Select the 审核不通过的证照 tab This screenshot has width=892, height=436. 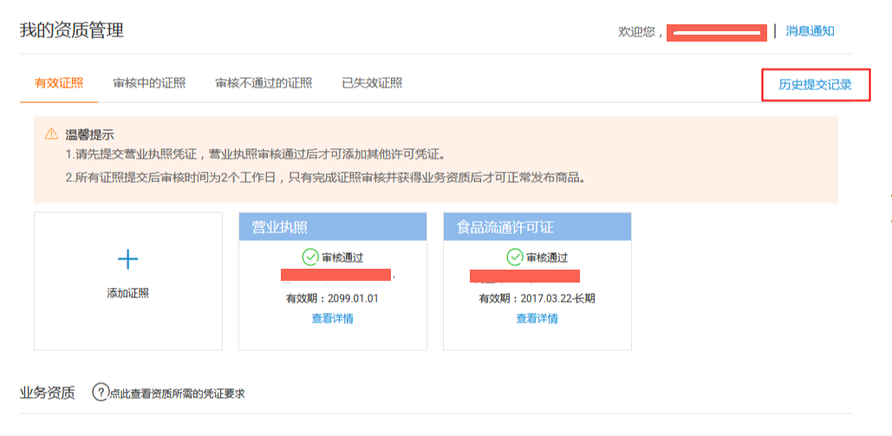(x=264, y=83)
